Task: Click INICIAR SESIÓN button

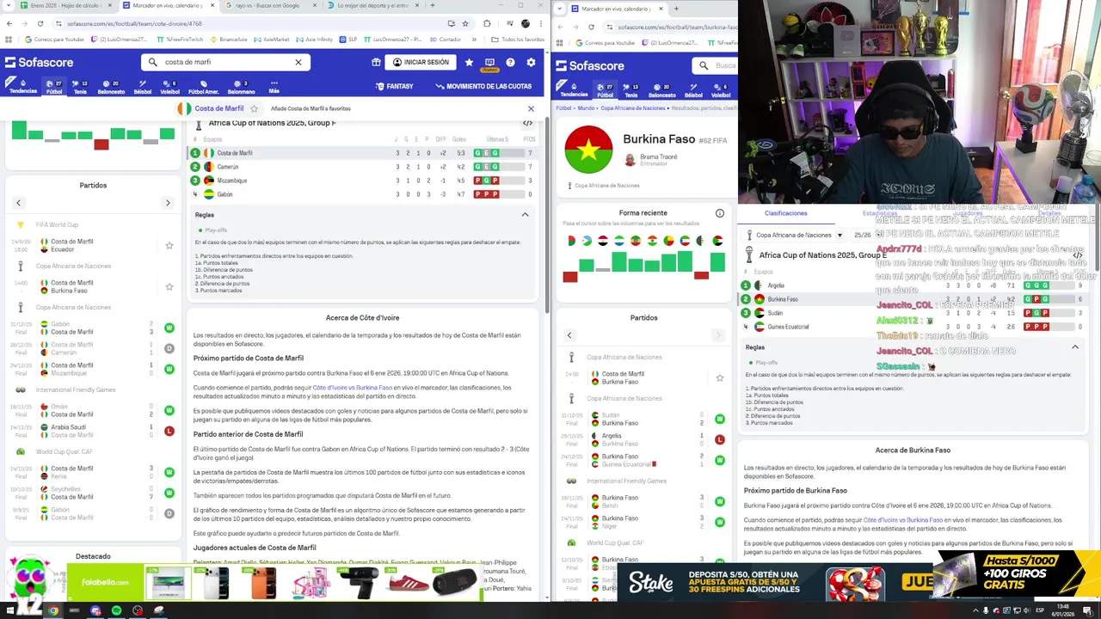Action: (x=421, y=62)
